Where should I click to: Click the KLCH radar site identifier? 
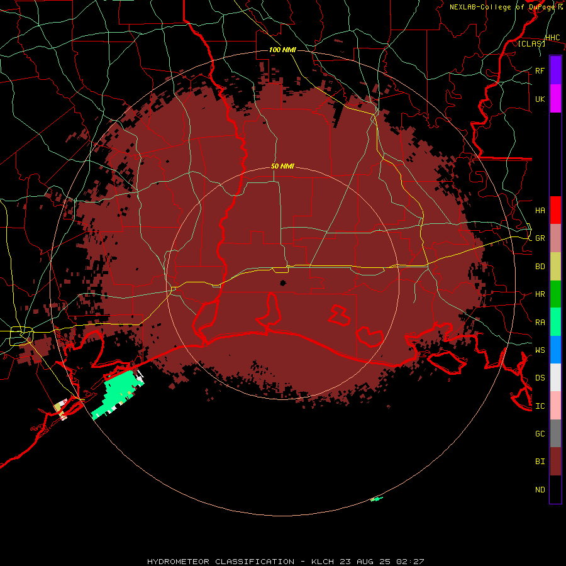point(322,562)
